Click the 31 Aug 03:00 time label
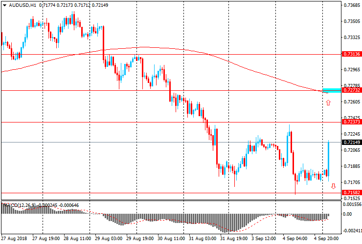The width and height of the screenshot is (362, 244). click(203, 239)
